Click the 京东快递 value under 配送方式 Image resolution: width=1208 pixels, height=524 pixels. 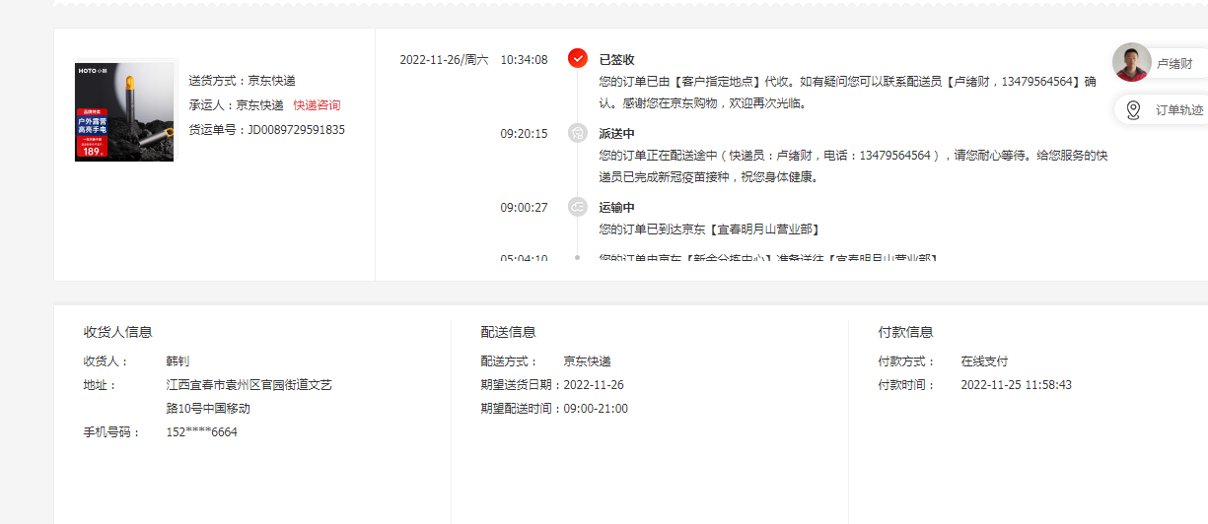pos(588,361)
